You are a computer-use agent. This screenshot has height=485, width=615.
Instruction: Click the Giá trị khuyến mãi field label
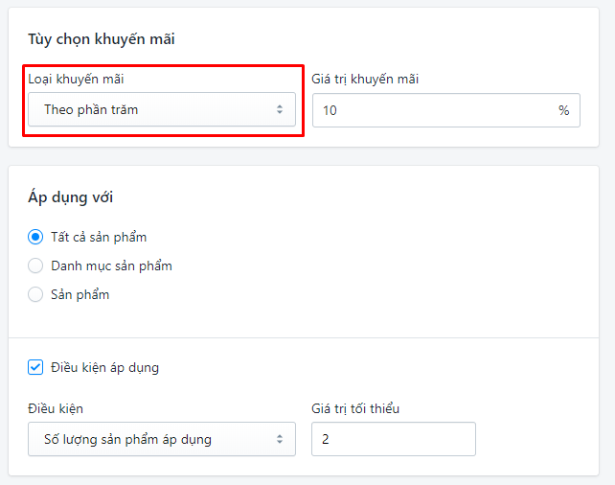point(365,79)
